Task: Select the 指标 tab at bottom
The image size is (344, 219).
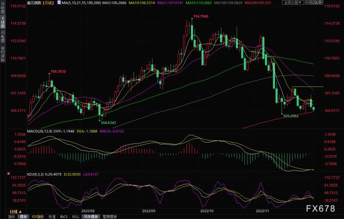Action: point(11,216)
